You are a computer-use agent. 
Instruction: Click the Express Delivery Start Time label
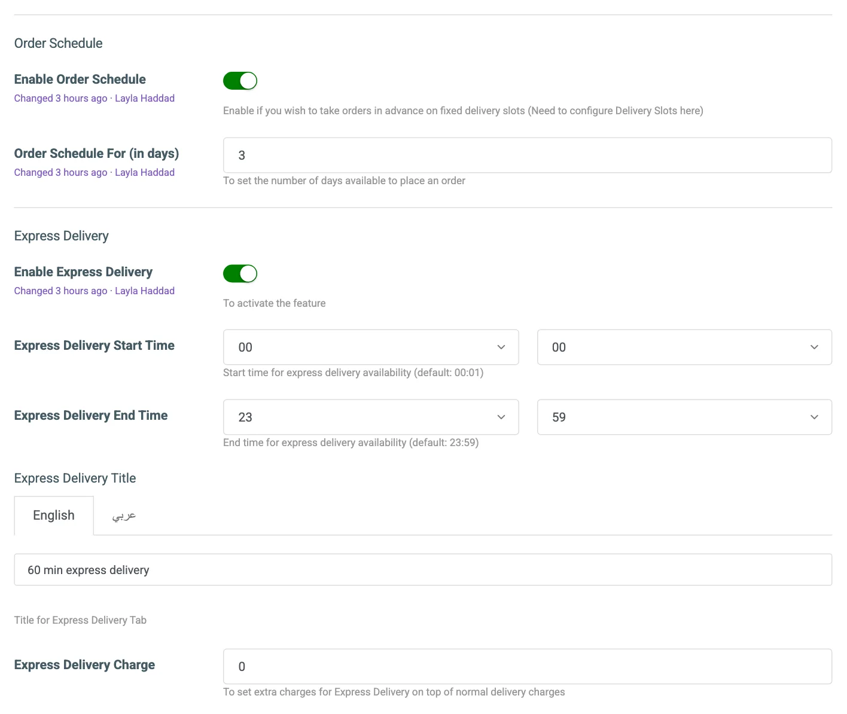point(95,346)
